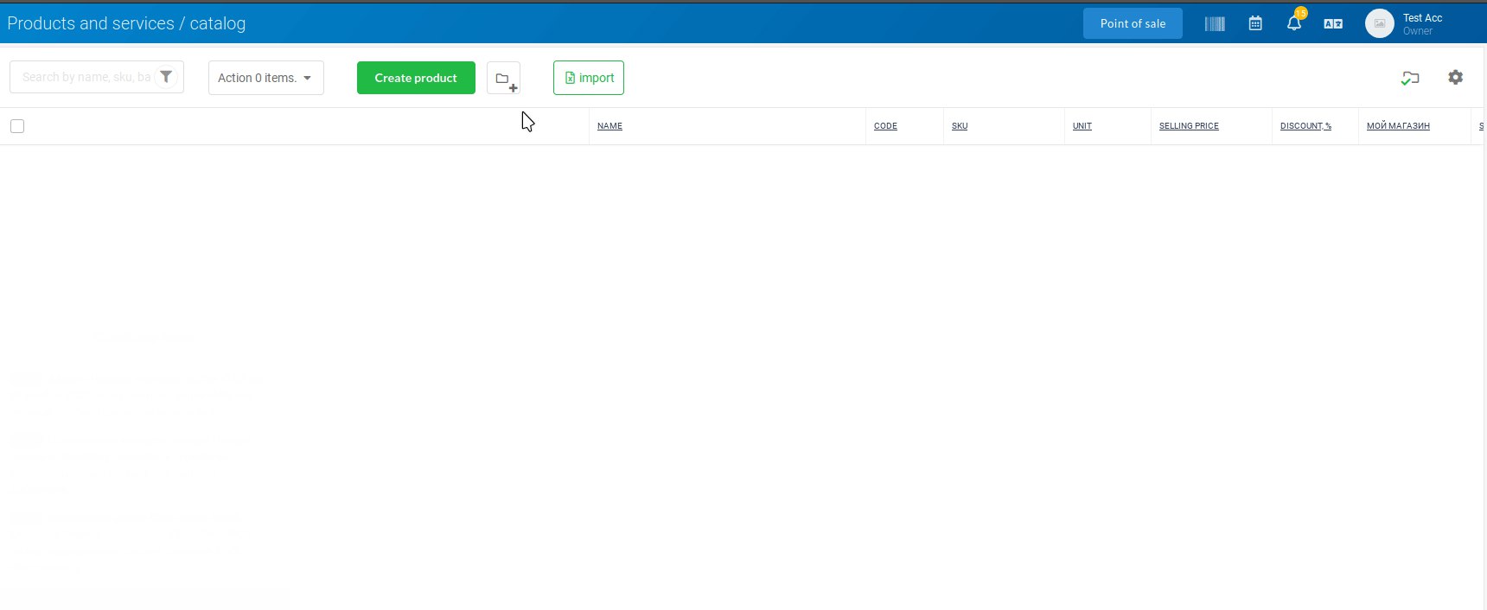Viewport: 1487px width, 610px height.
Task: Open notifications bell
Action: 1294,23
